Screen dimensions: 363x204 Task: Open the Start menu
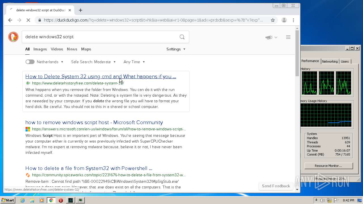click(8, 200)
